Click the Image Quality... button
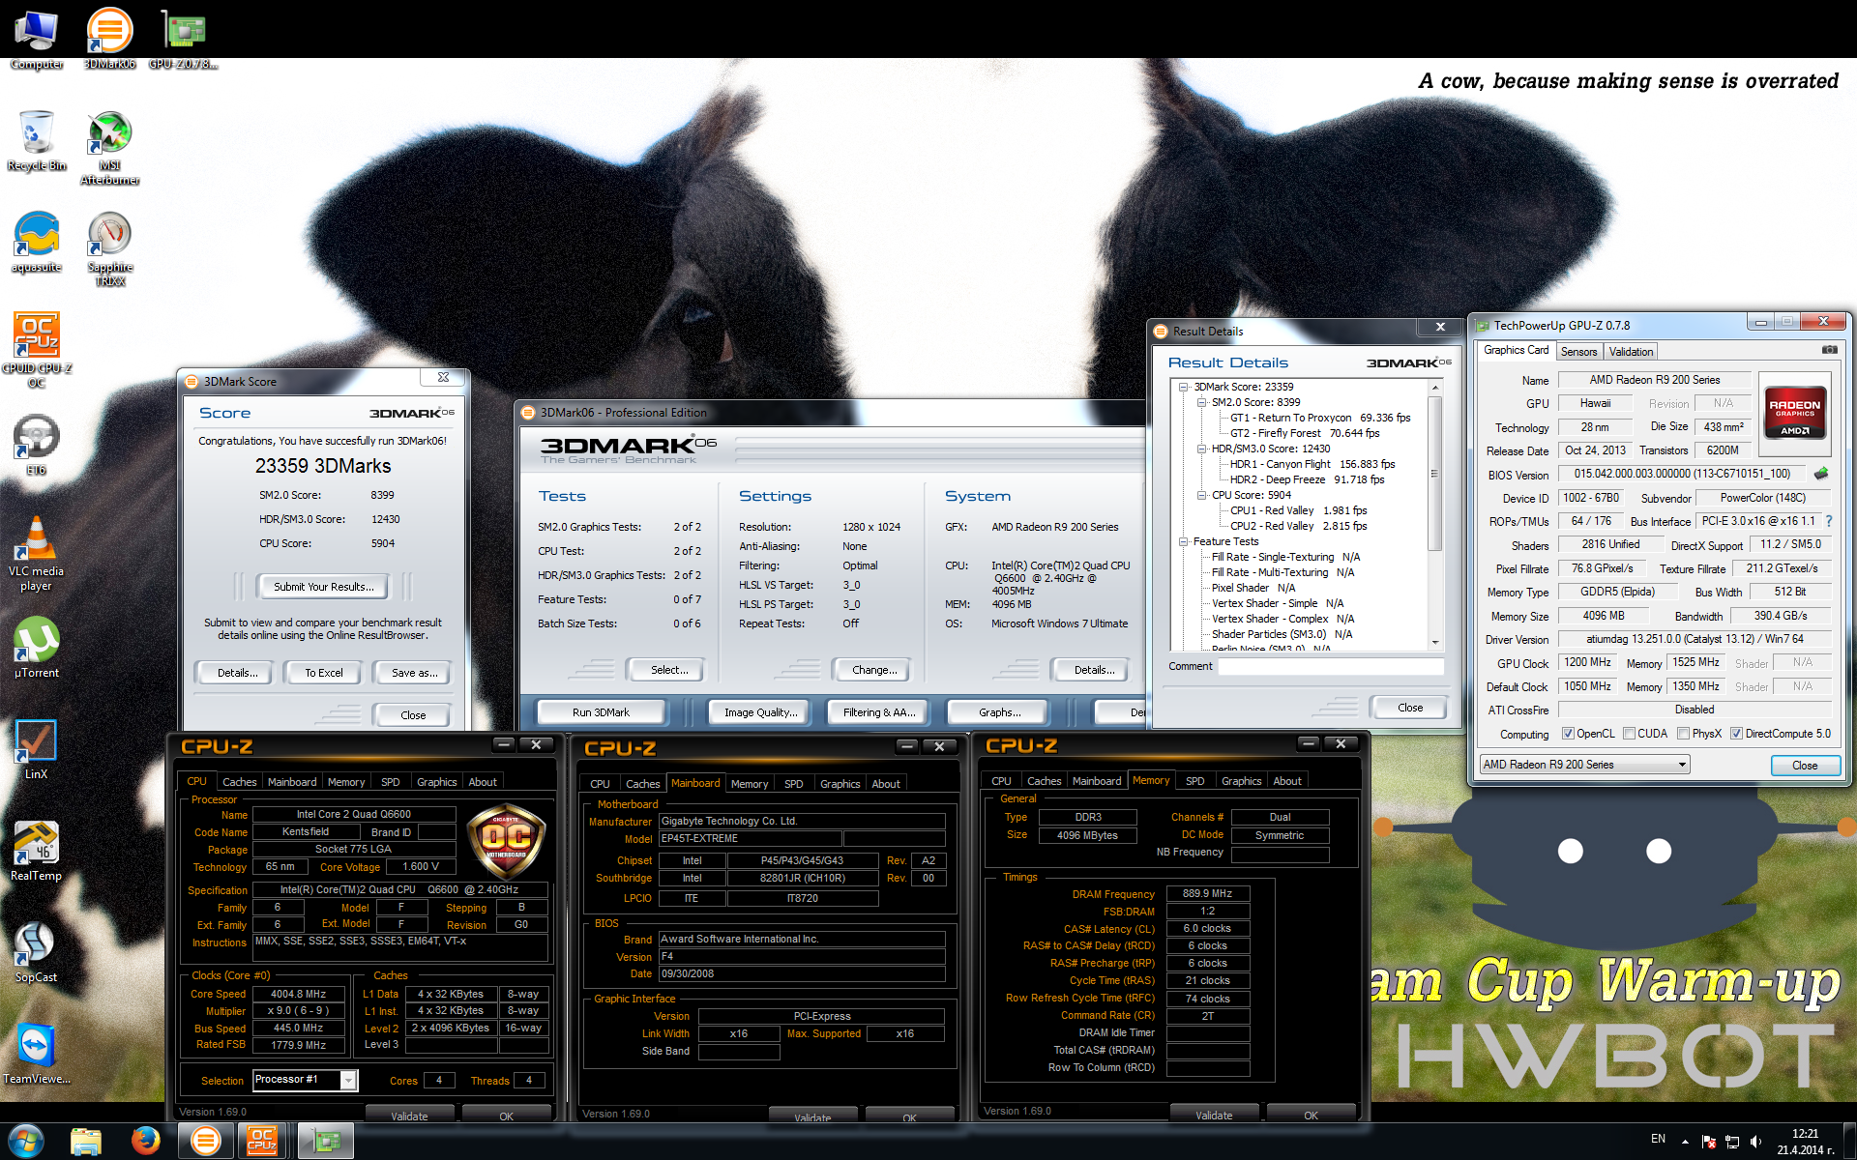The width and height of the screenshot is (1857, 1160). [x=761, y=712]
